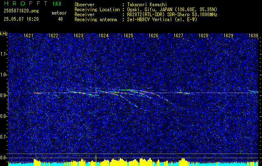Screen dimensions: 262x166
Task: Click the 1623 time axis label
Action: (x=79, y=36)
